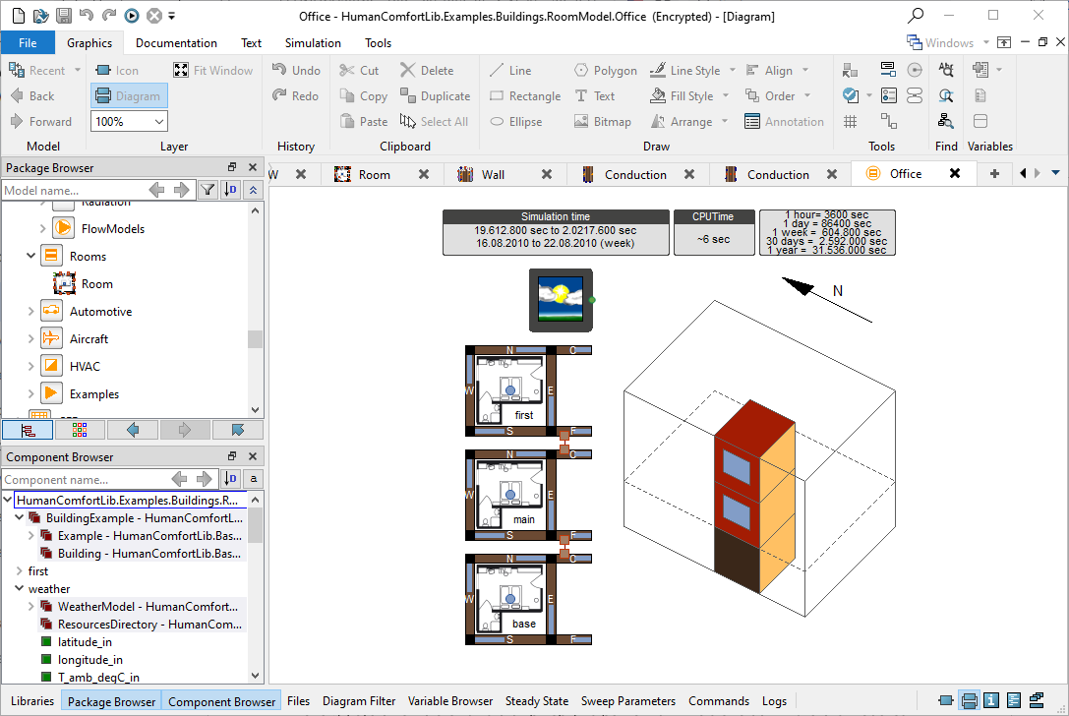Collapse the weather component tree node
The image size is (1069, 716).
[x=20, y=588]
